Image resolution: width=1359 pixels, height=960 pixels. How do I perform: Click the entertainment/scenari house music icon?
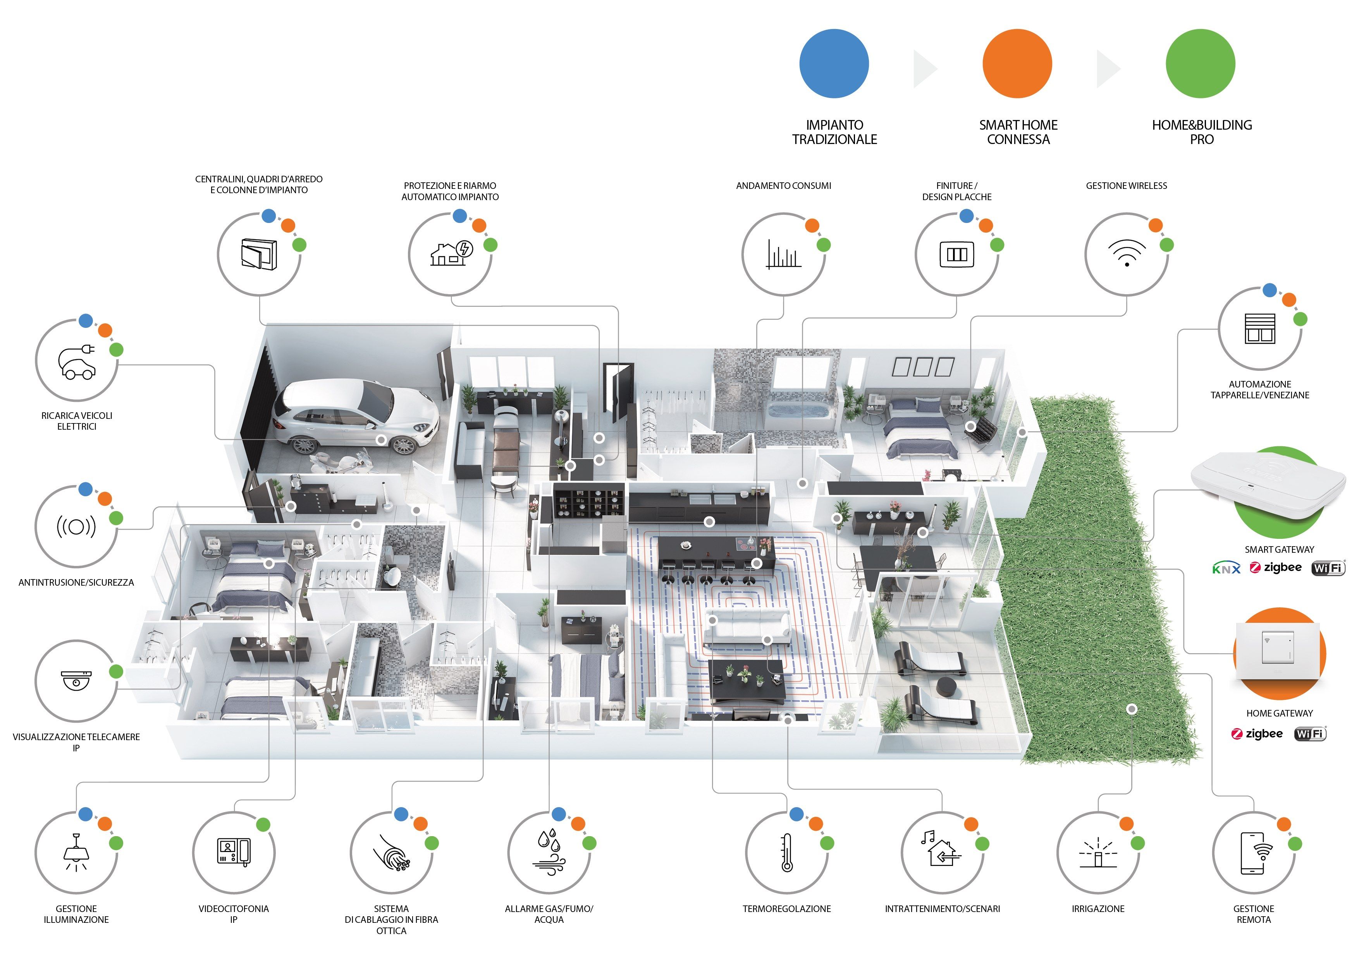(942, 852)
